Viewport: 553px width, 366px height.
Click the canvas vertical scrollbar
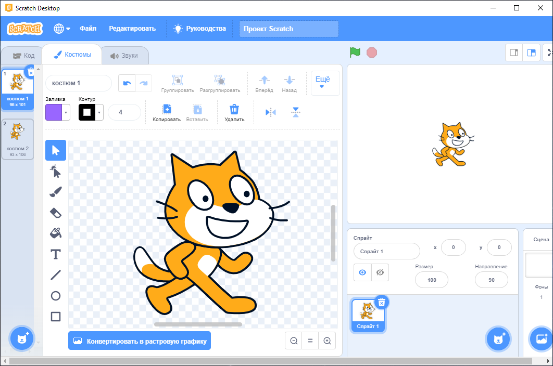333,233
